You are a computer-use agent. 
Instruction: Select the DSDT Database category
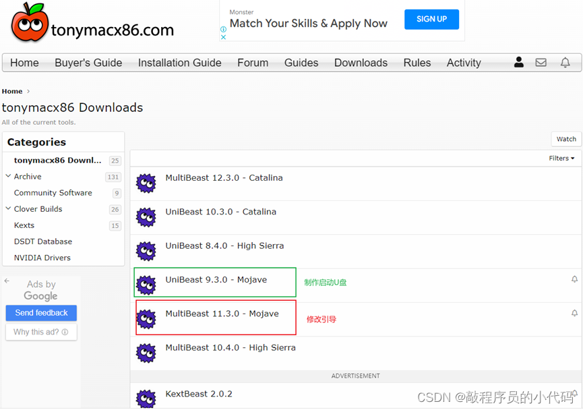coord(43,241)
